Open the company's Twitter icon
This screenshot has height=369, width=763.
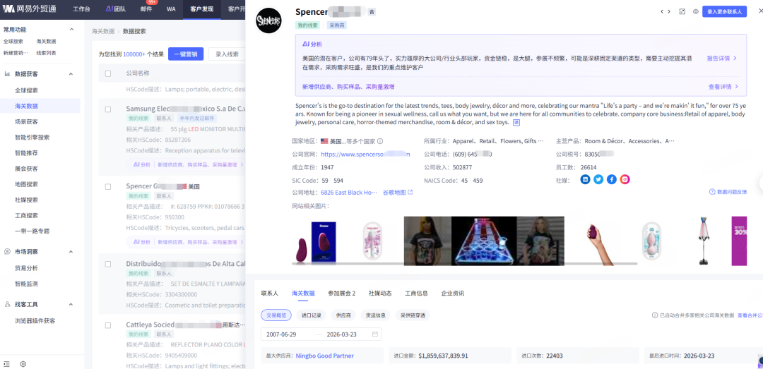coord(598,179)
